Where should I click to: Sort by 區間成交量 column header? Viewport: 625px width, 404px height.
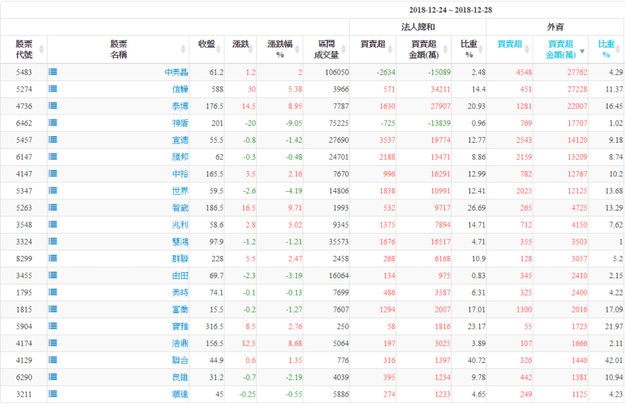tap(326, 49)
